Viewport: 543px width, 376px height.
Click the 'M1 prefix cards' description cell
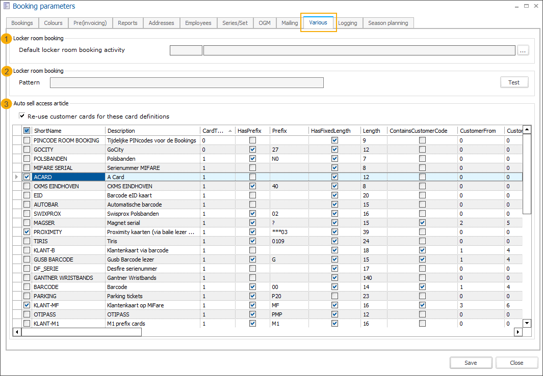coord(153,324)
